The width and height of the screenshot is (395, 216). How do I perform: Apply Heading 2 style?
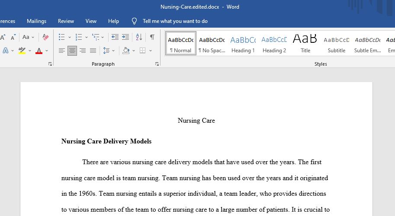[274, 43]
